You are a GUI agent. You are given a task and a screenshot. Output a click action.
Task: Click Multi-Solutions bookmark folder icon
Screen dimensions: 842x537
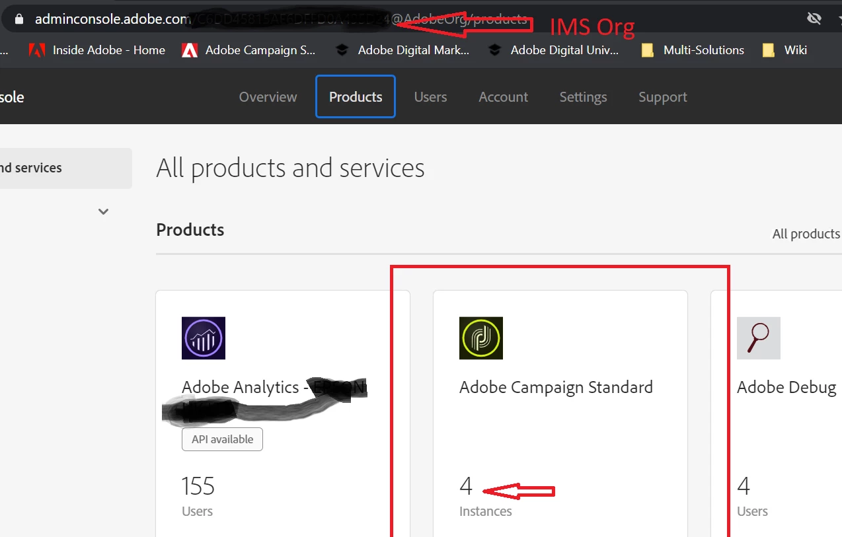pyautogui.click(x=648, y=50)
